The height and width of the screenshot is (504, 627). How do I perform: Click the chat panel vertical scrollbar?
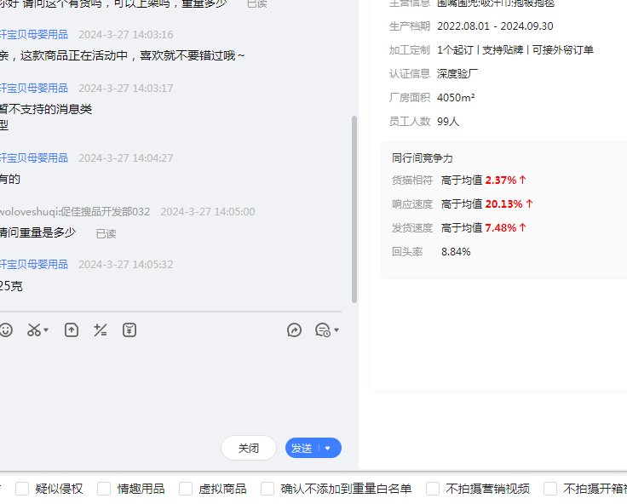click(x=354, y=209)
